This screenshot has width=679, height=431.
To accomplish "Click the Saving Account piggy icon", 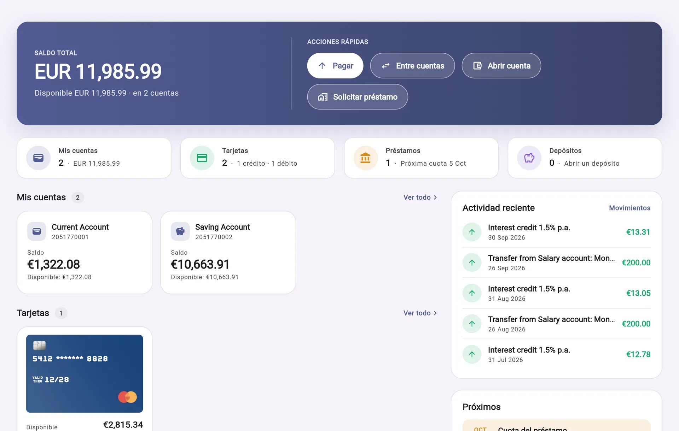I will coord(180,231).
